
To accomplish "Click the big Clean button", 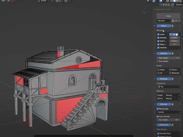I will coord(168,16).
